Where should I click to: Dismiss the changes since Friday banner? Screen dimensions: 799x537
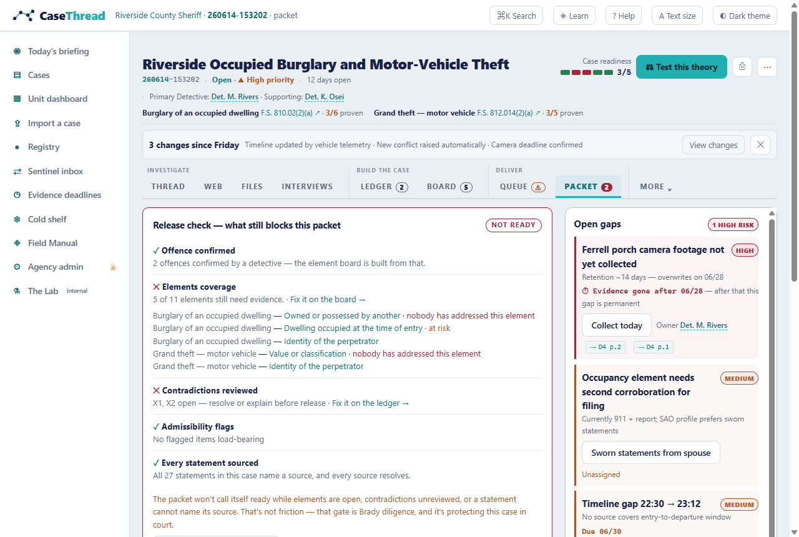[760, 145]
